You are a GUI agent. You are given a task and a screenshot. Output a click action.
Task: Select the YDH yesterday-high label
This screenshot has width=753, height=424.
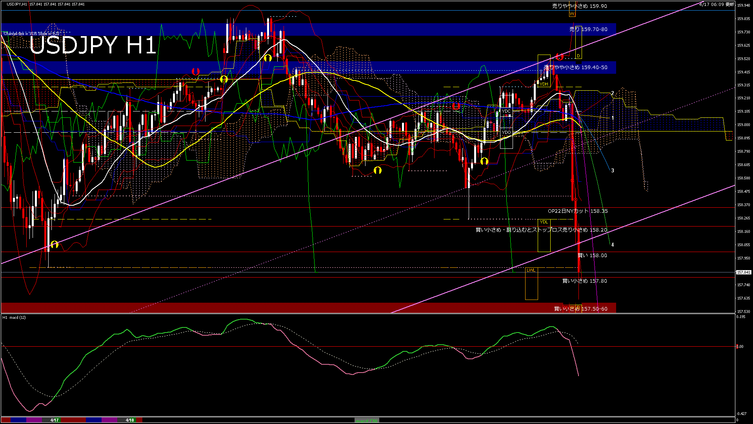pos(544,84)
